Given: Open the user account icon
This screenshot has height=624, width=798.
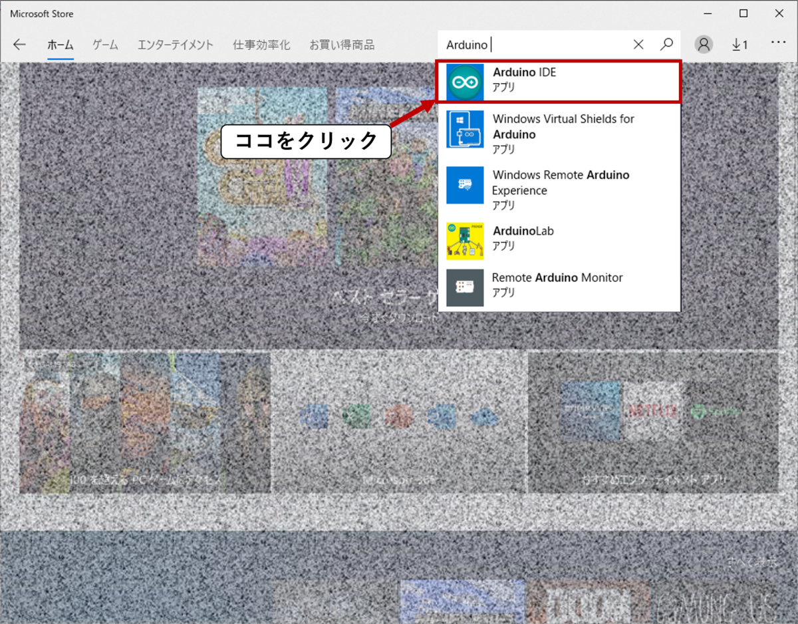Looking at the screenshot, I should click(704, 45).
